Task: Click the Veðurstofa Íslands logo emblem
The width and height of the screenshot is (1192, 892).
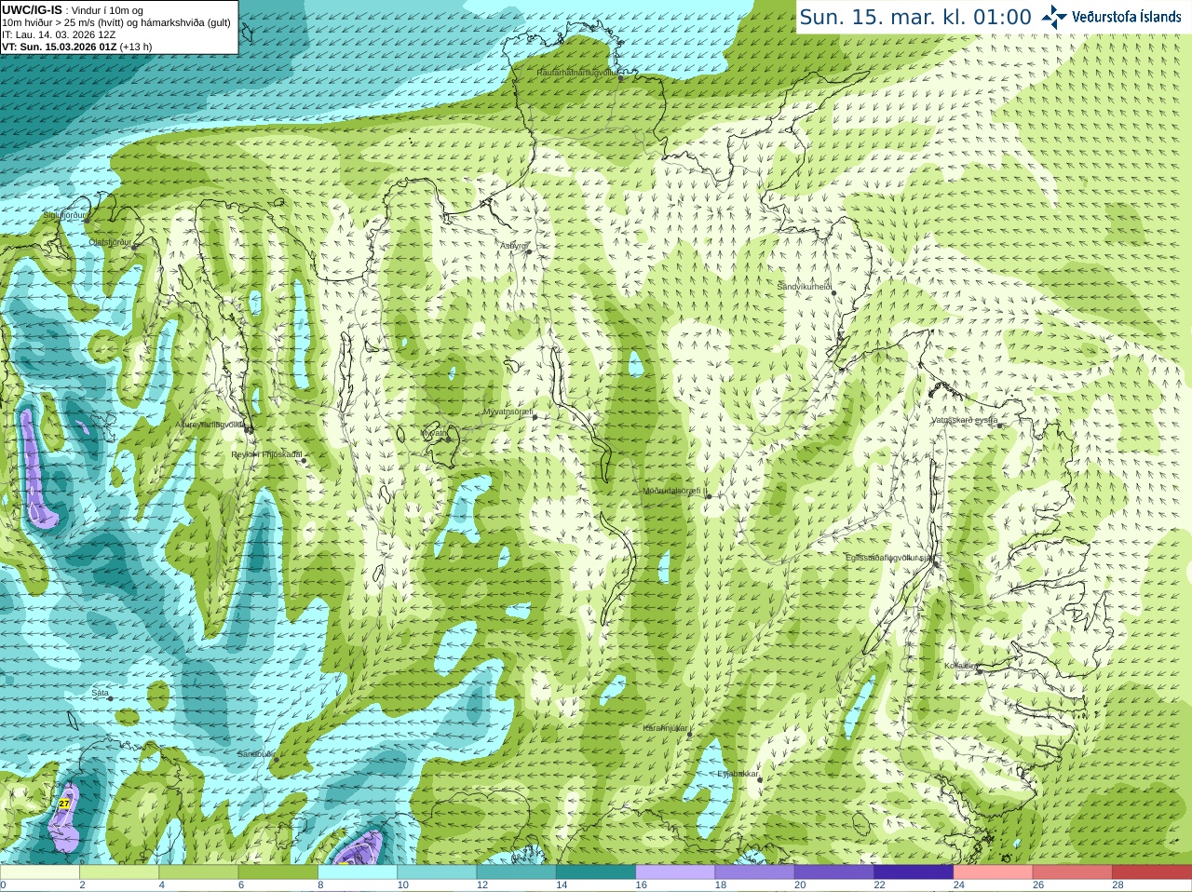Action: 1054,17
